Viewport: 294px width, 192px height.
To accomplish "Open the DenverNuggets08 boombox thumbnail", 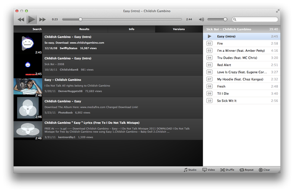I will coord(28,86).
